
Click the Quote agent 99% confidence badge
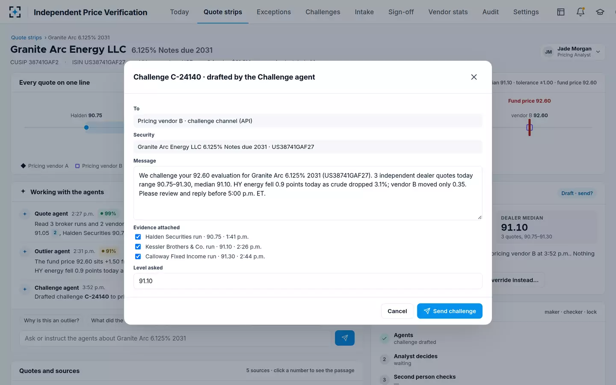108,213
